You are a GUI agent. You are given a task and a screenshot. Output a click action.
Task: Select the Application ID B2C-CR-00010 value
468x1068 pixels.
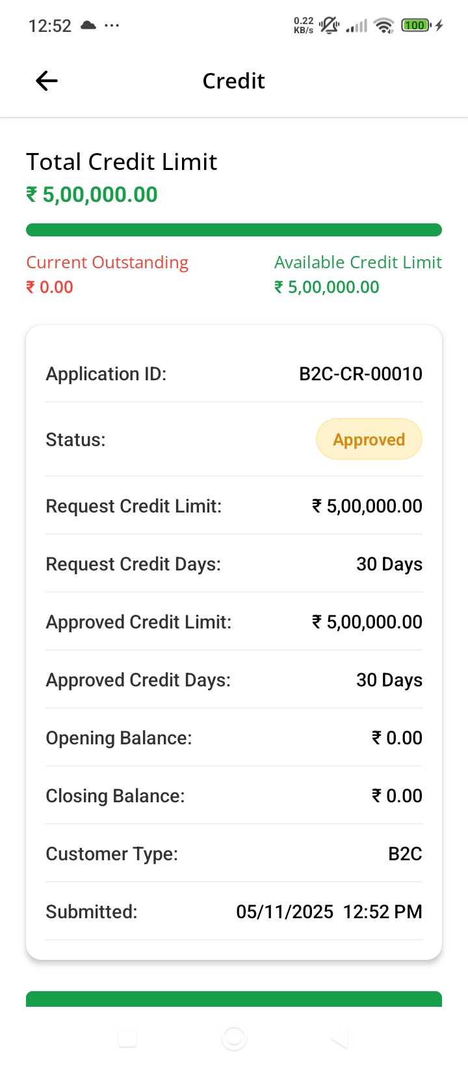tap(360, 374)
